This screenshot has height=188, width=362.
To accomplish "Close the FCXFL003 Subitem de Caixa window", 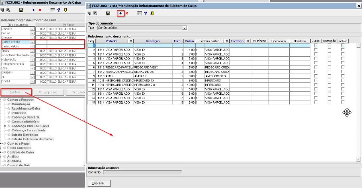I will (359, 6).
